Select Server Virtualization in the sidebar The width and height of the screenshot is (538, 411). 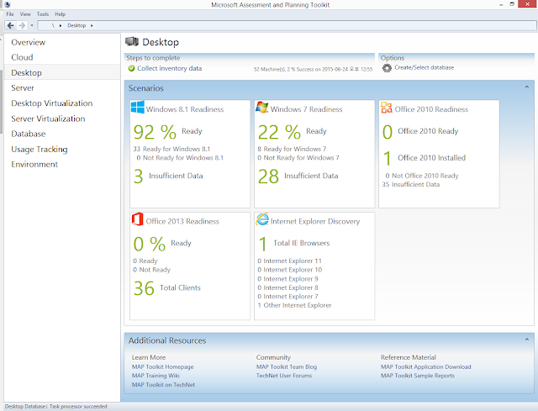[x=62, y=119]
